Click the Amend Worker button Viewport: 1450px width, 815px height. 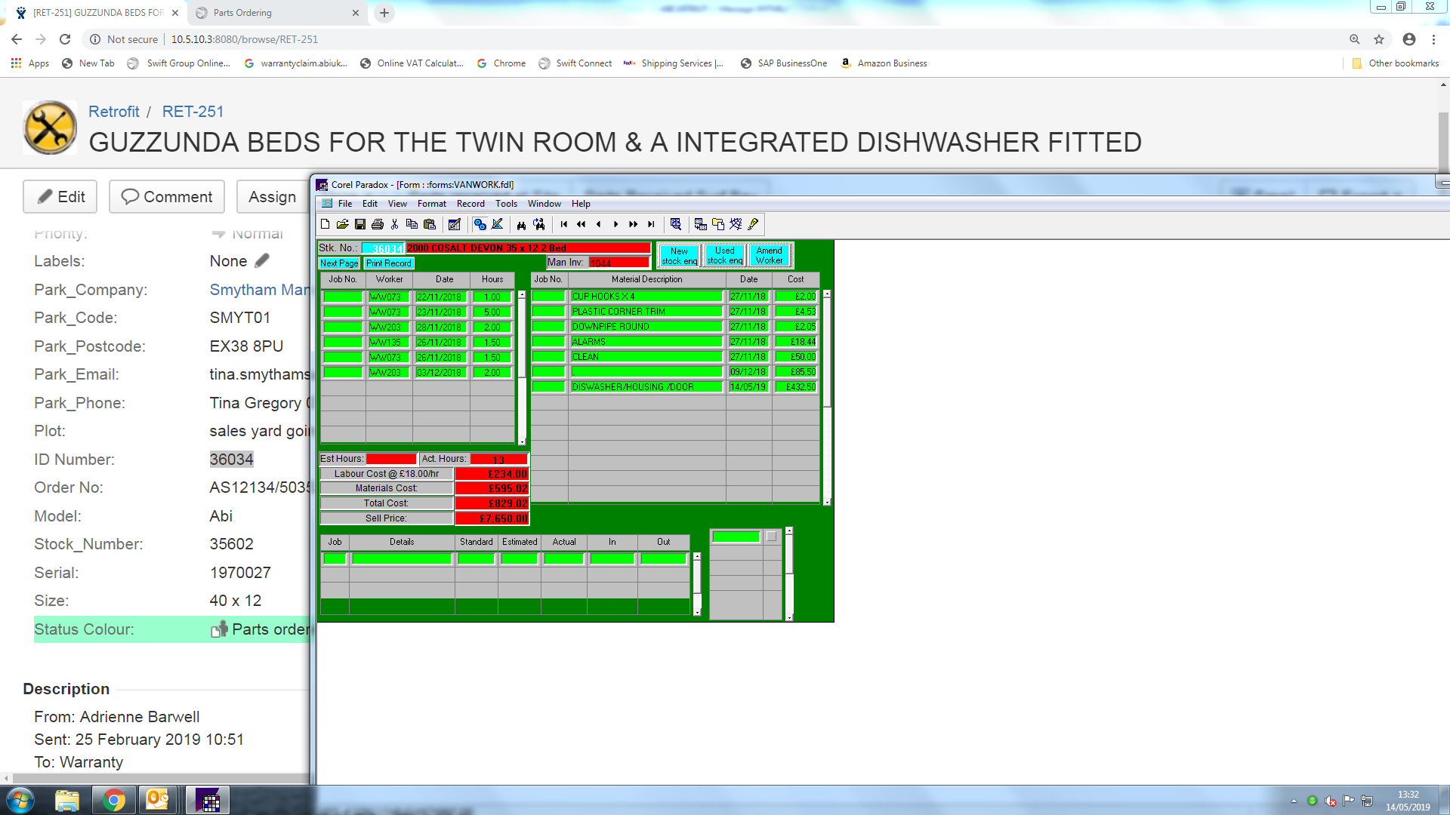coord(769,255)
